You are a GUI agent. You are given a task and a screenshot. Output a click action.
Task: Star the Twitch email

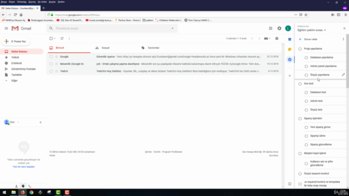[x=57, y=71]
